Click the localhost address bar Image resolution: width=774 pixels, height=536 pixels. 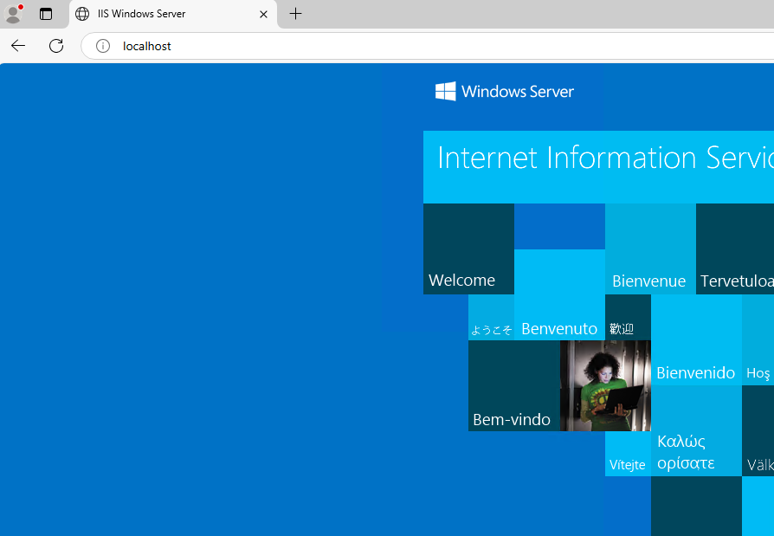pos(428,46)
